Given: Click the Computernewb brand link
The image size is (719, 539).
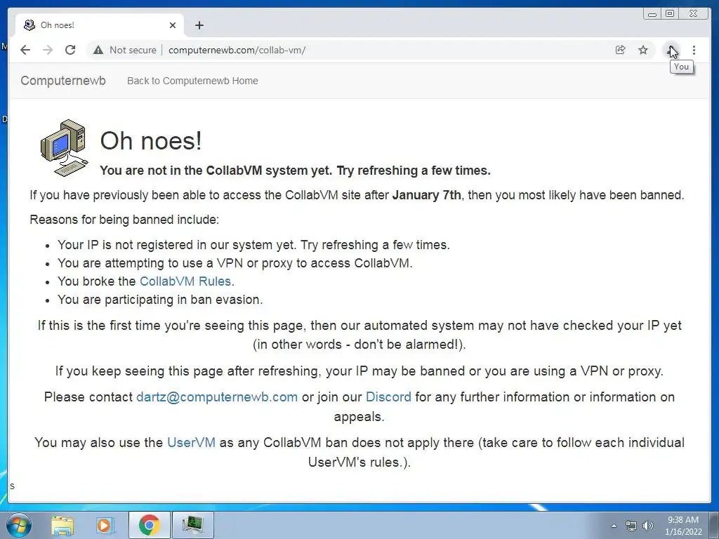Looking at the screenshot, I should point(63,81).
